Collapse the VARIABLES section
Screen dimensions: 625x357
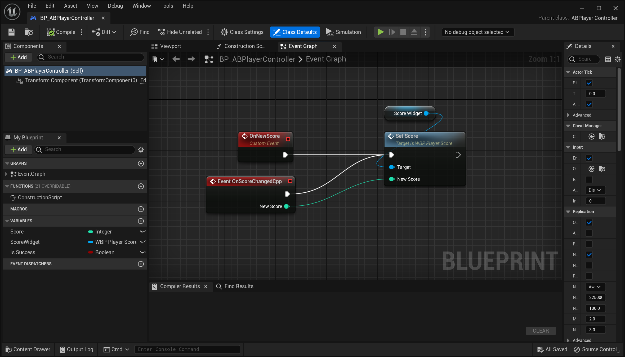[7, 221]
